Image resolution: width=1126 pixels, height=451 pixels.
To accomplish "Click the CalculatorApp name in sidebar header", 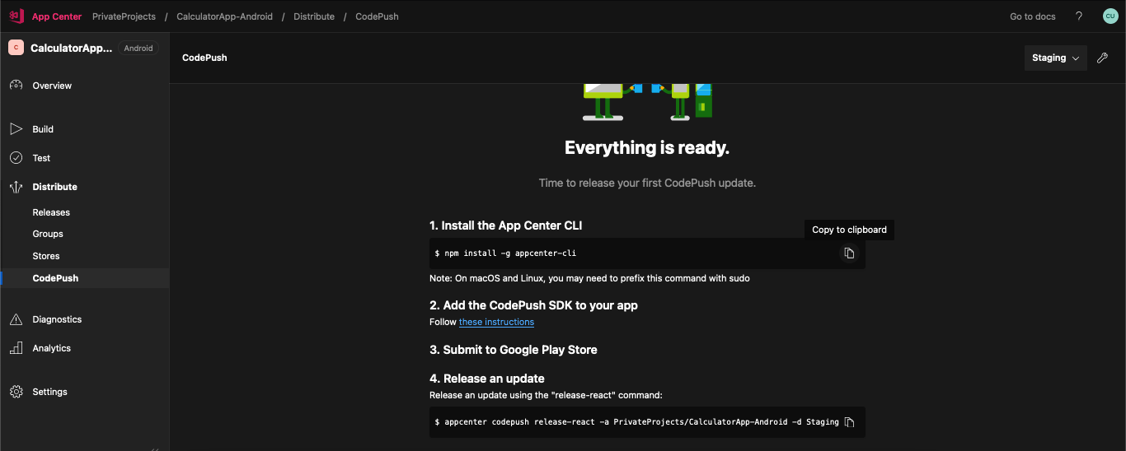I will 71,48.
